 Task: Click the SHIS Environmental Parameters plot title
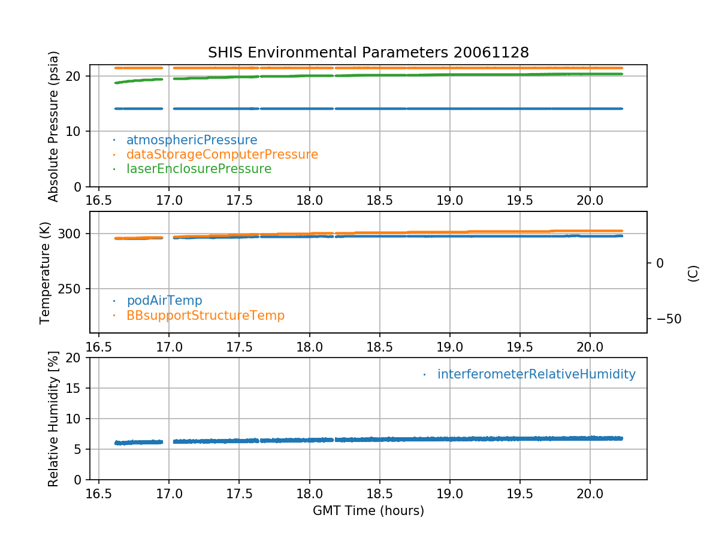tap(368, 53)
